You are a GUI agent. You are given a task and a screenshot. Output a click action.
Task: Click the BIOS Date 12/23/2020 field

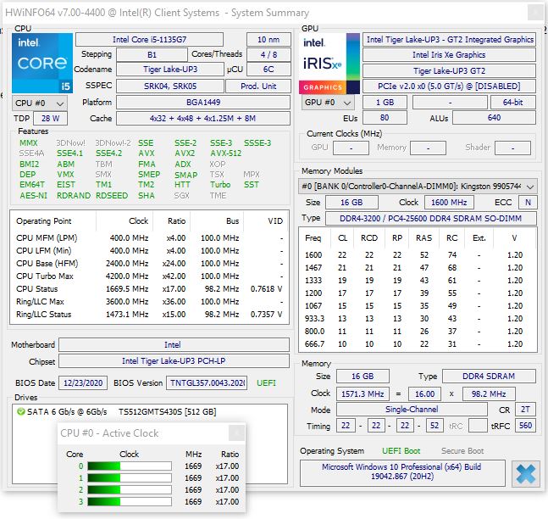coord(83,382)
